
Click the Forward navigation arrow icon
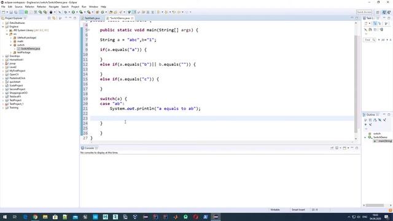(x=187, y=12)
